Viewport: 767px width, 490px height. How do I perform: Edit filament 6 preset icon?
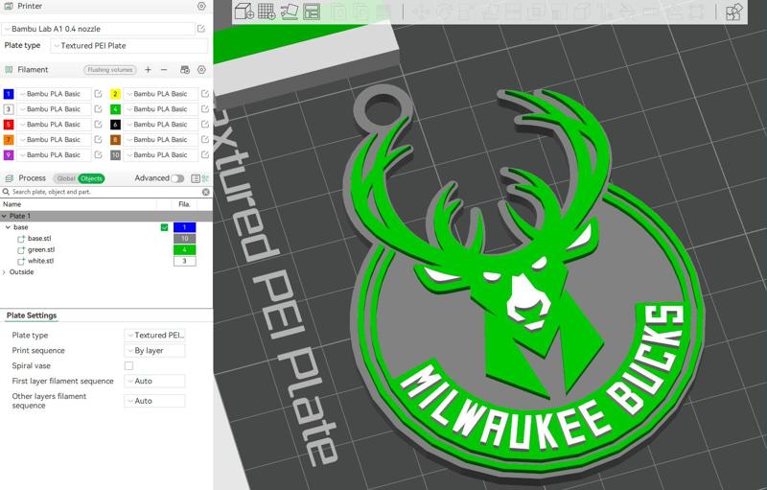click(x=205, y=125)
